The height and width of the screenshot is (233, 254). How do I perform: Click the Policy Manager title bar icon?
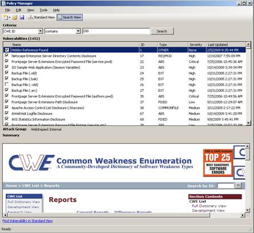coord(3,3)
